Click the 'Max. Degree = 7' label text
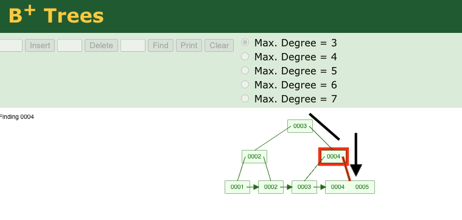Image resolution: width=462 pixels, height=220 pixels. coord(296,99)
